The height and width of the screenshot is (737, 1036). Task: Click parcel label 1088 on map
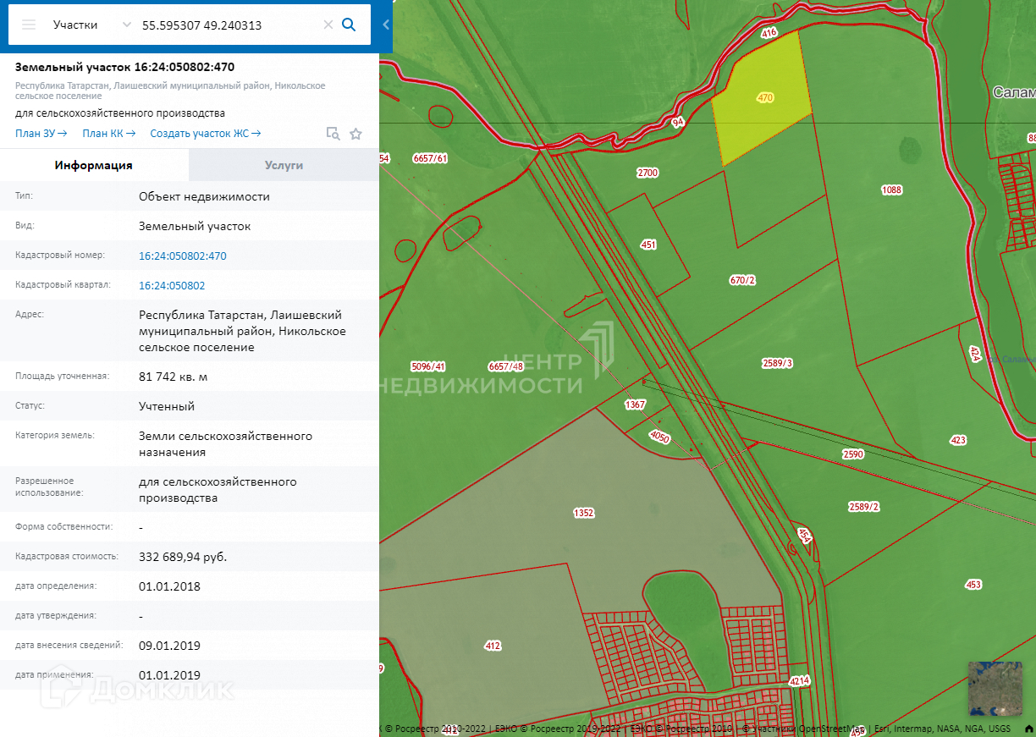891,190
